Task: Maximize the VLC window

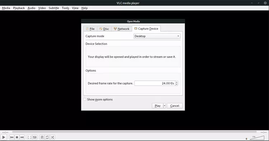Action: pyautogui.click(x=259, y=3)
